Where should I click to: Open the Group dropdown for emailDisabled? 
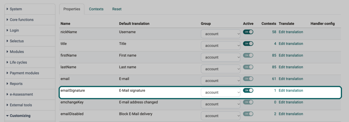click(x=221, y=116)
